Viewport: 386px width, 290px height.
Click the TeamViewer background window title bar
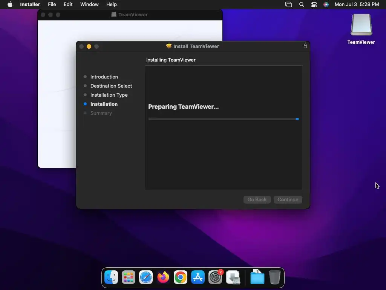pos(130,15)
